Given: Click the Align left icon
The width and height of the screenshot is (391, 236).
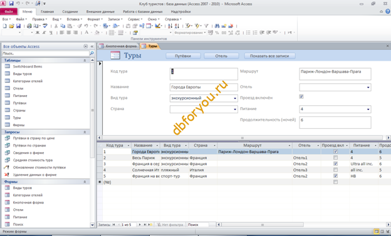Looking at the screenshot, I should point(62,33).
